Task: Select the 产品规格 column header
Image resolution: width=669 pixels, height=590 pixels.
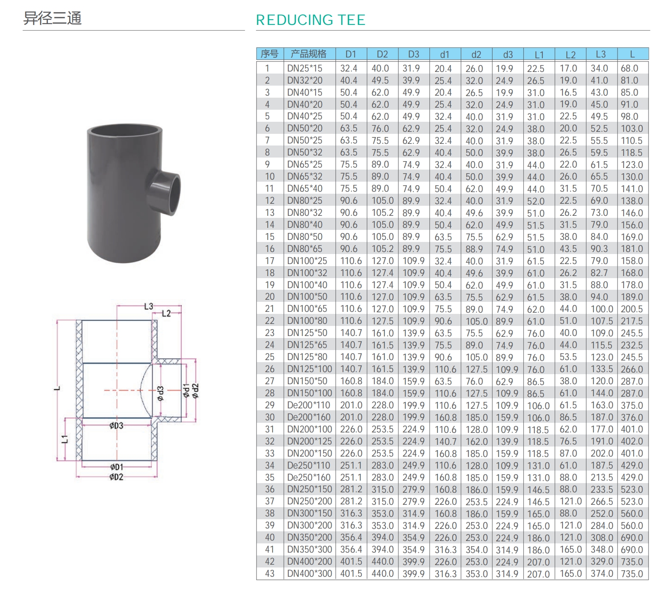Action: (x=309, y=54)
